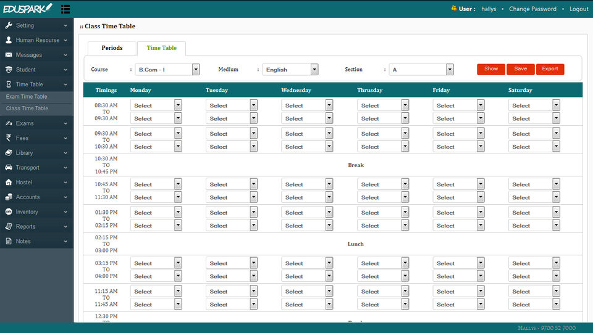
Task: Click the Accounts coins icon
Action: pos(8,197)
